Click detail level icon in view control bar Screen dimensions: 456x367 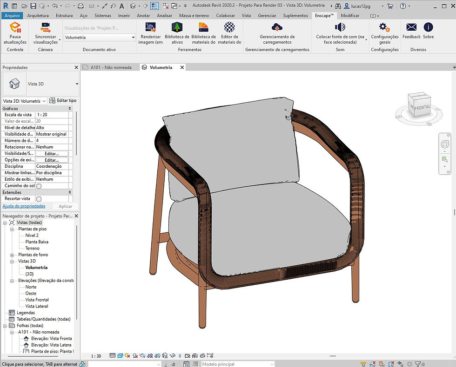coord(113,355)
